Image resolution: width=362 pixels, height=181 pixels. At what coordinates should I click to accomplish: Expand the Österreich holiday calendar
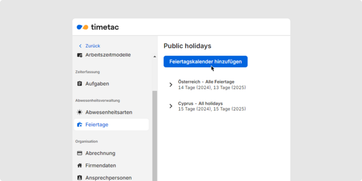point(171,85)
